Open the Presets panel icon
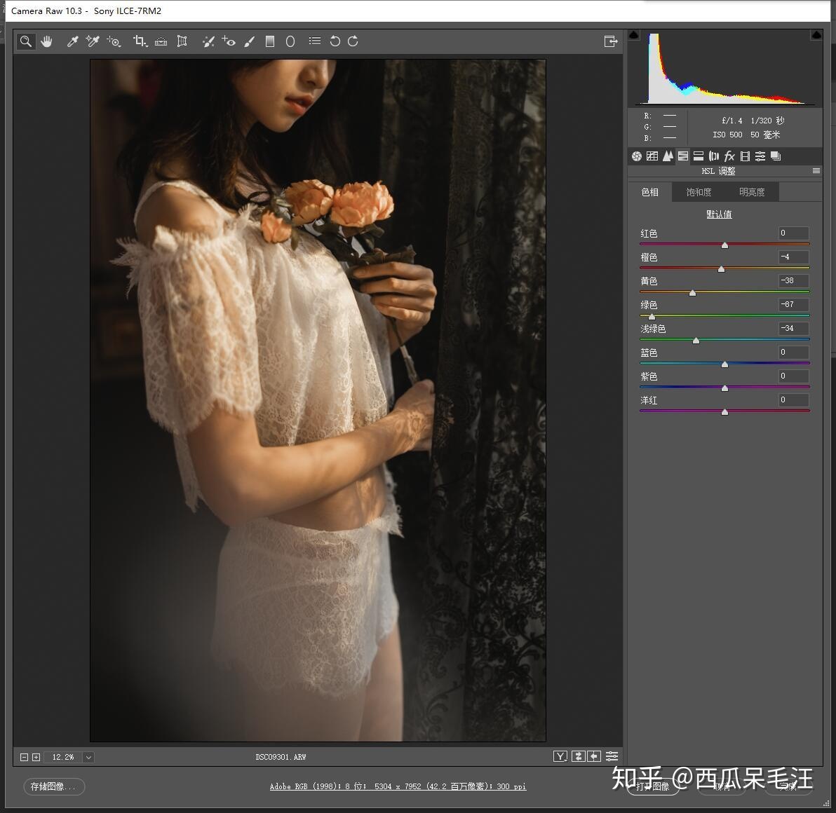The width and height of the screenshot is (836, 813). [x=760, y=156]
